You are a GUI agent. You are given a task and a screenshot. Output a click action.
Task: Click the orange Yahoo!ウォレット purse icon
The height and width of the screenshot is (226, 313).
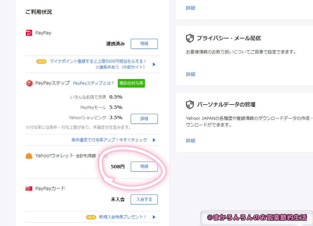tap(29, 156)
